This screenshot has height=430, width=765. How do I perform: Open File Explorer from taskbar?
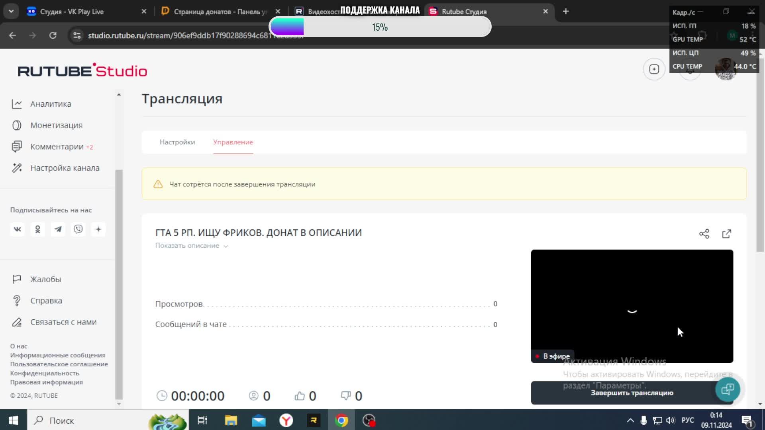tap(231, 420)
